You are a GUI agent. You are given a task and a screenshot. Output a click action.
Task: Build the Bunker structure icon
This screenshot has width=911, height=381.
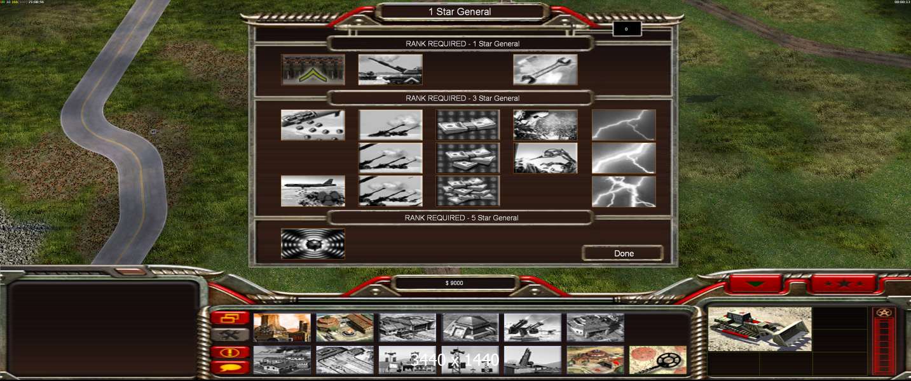pos(470,328)
